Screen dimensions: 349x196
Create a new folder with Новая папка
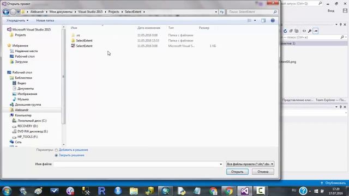pos(45,21)
